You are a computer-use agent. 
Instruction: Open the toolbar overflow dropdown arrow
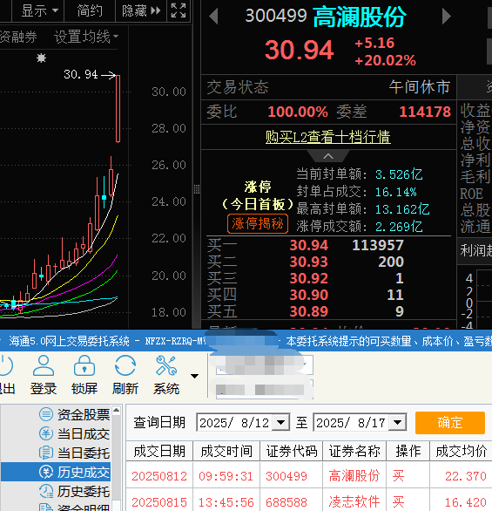coord(194,377)
